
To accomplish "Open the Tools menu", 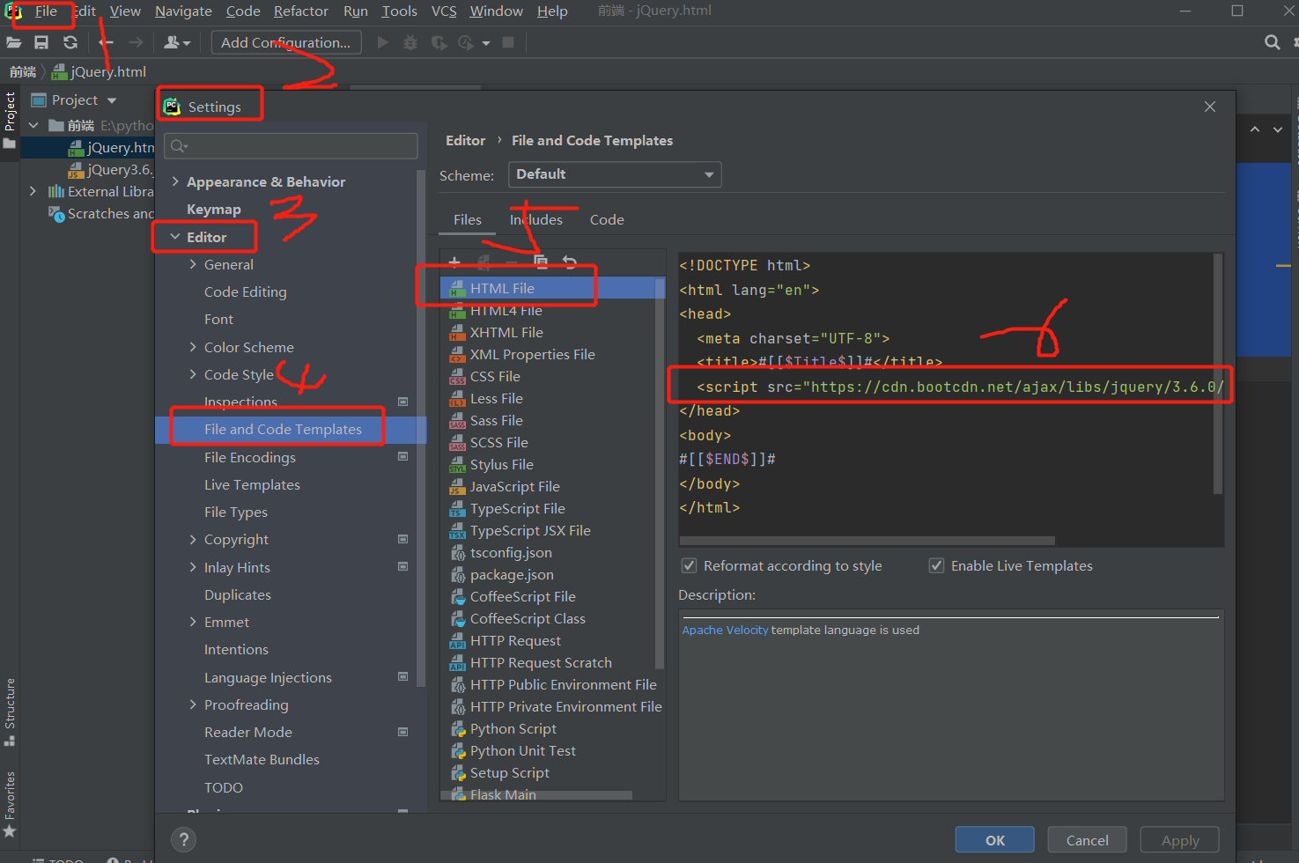I will tap(399, 11).
